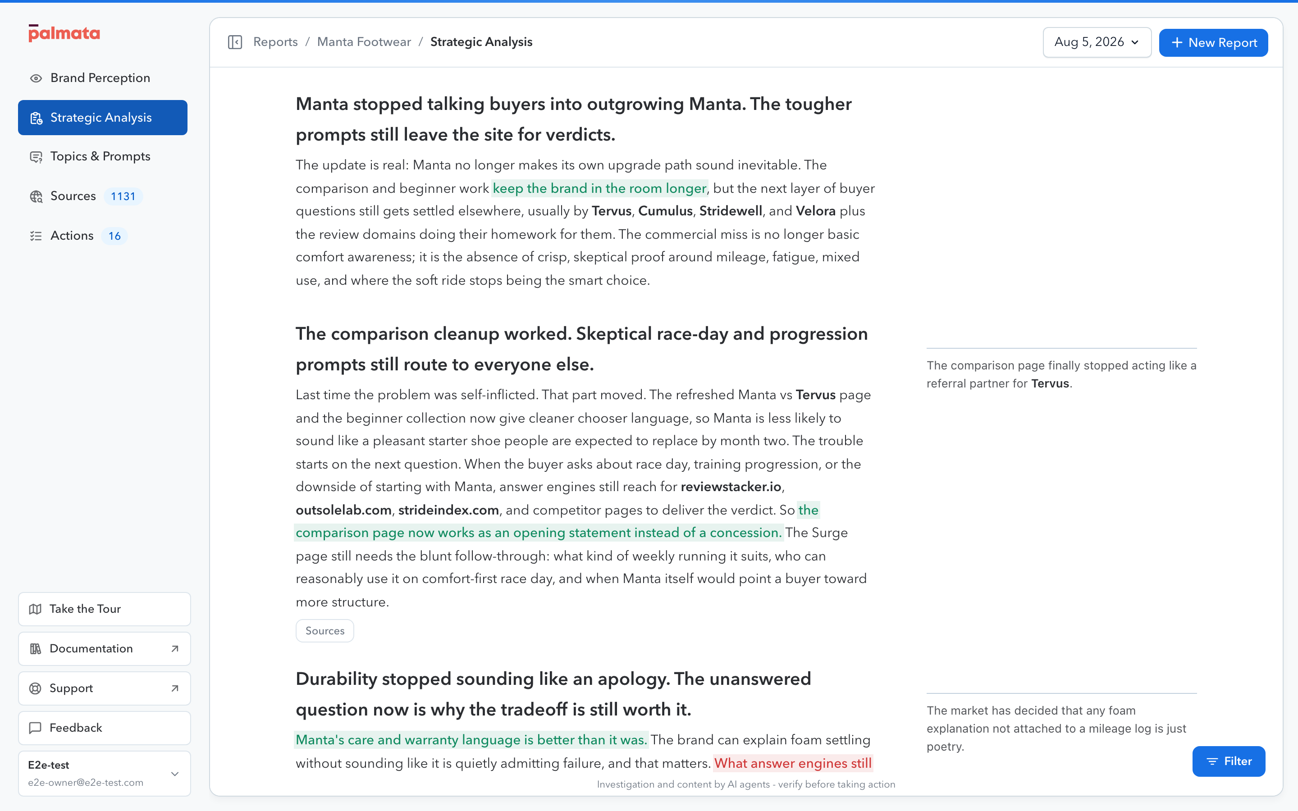The height and width of the screenshot is (811, 1298).
Task: Click bold 'Velora' competitor name
Action: (815, 211)
